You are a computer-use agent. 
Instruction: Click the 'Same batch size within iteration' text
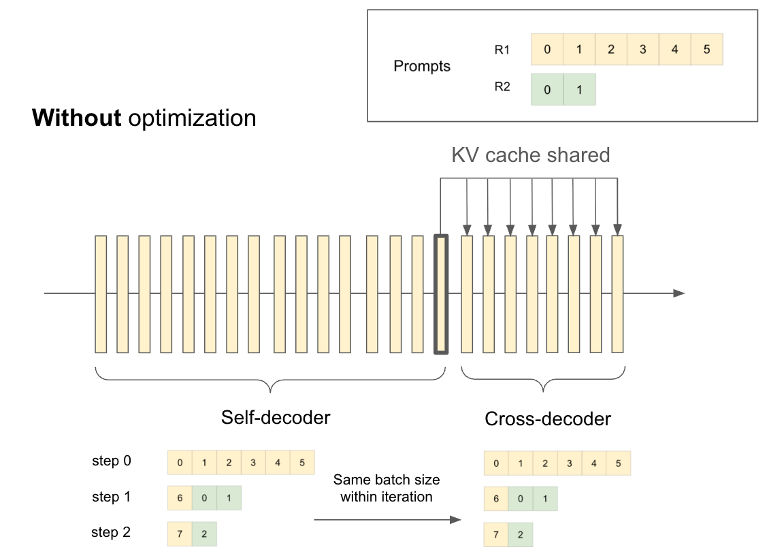387,489
